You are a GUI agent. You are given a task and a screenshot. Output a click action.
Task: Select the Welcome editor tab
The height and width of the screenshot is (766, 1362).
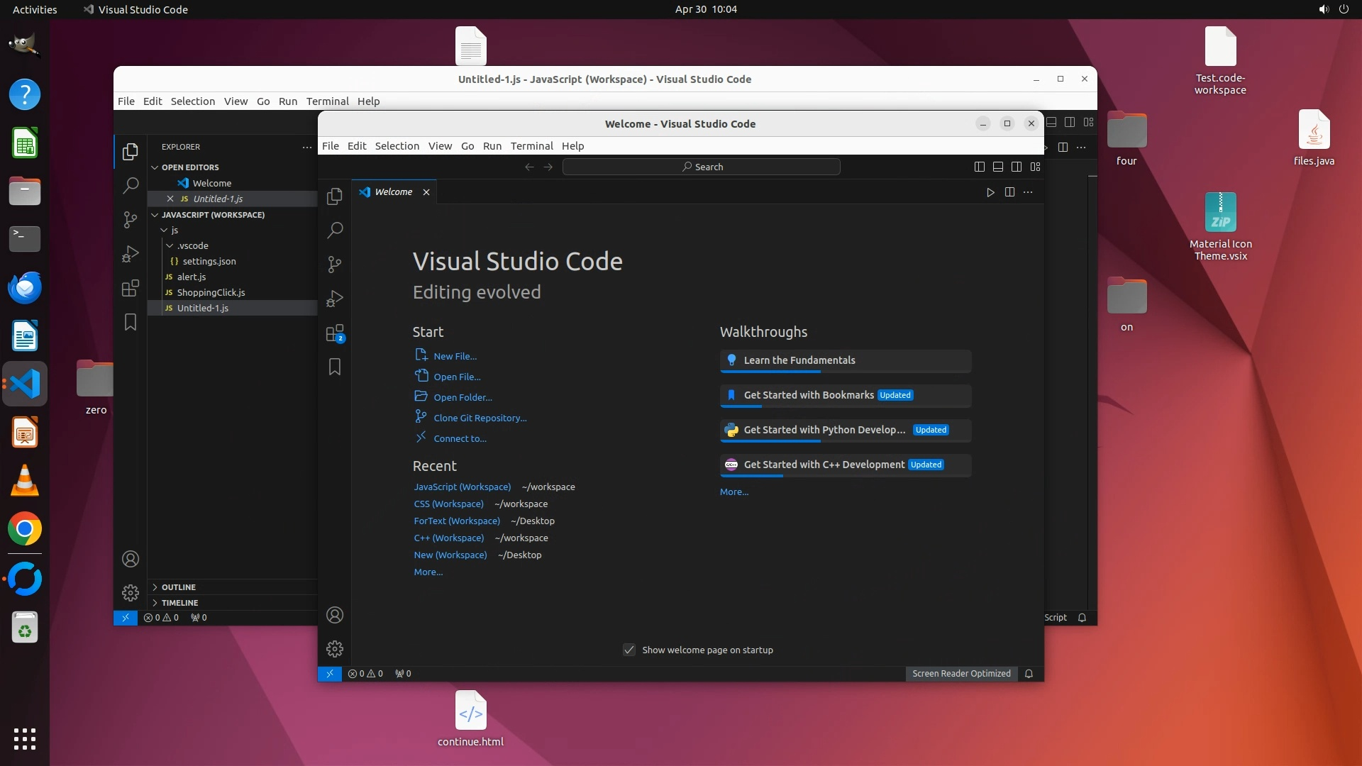tap(393, 192)
